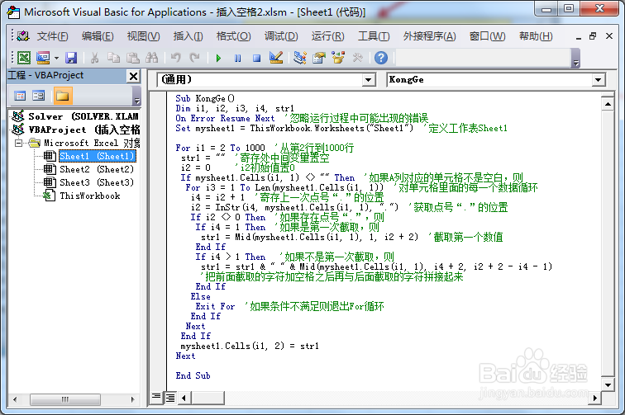The height and width of the screenshot is (415, 625).
Task: Restore the inner code window
Action: click(x=593, y=36)
